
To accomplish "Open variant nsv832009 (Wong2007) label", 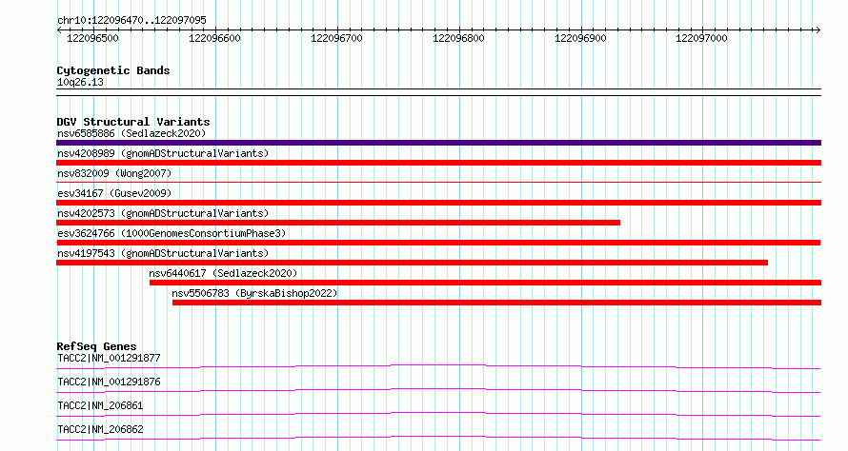I will (114, 173).
